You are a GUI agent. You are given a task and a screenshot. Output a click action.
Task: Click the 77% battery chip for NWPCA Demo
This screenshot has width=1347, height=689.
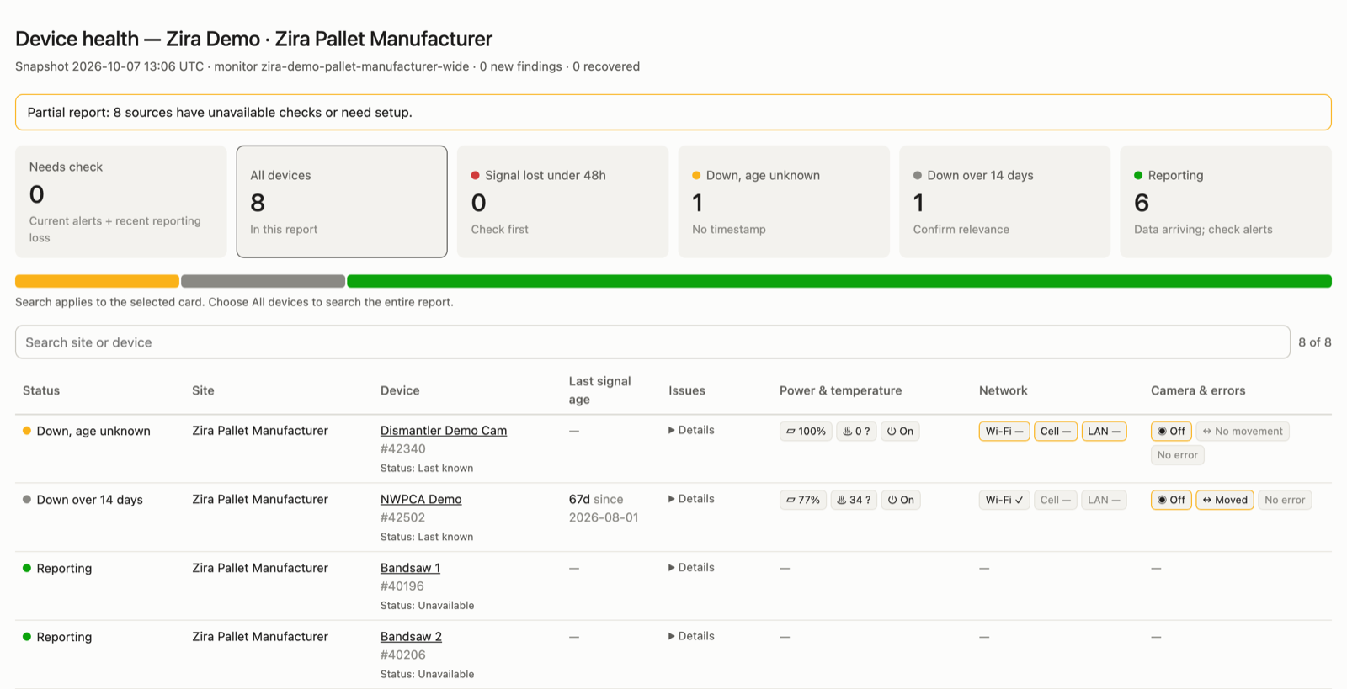803,500
